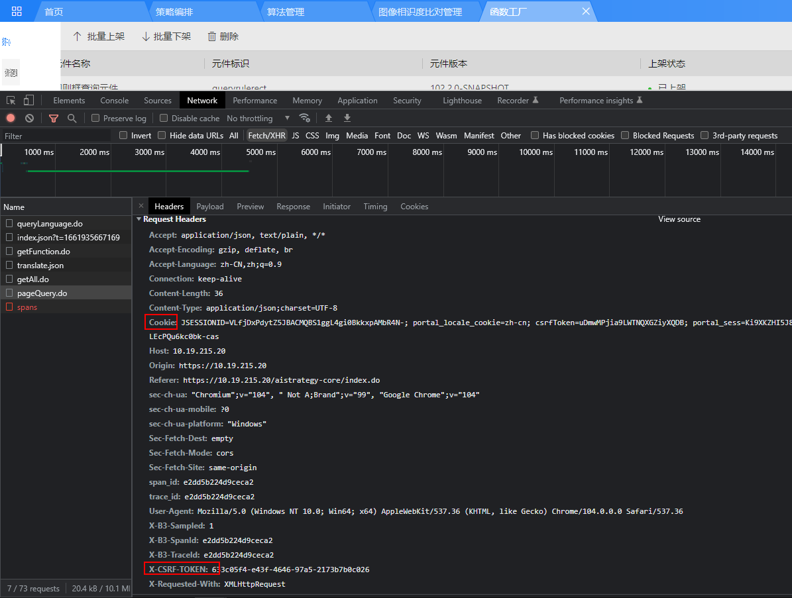This screenshot has width=792, height=598.
Task: Close the 函数工厂 tab
Action: pyautogui.click(x=586, y=11)
